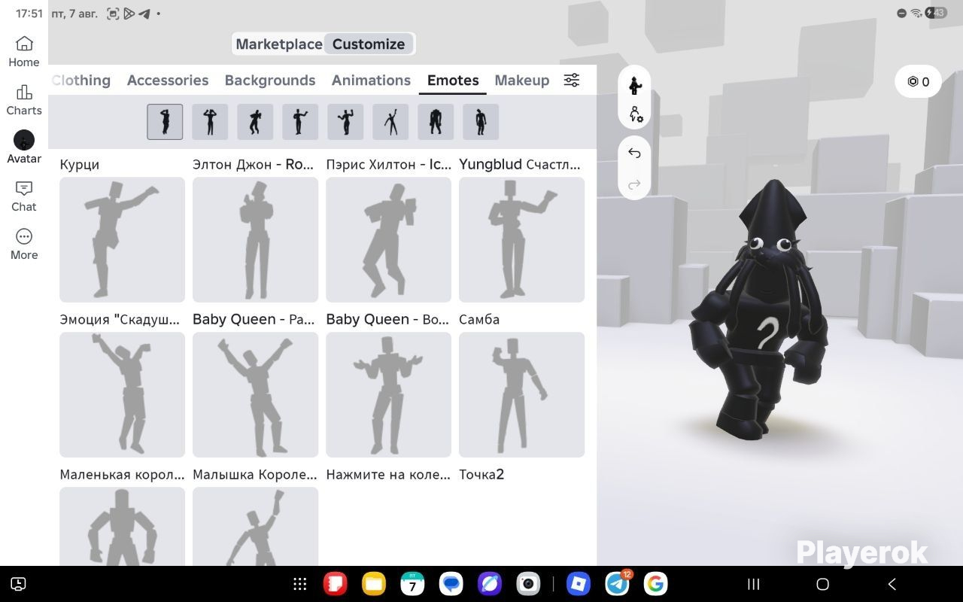Open the Charts section
Screen dimensions: 963x602
click(24, 100)
